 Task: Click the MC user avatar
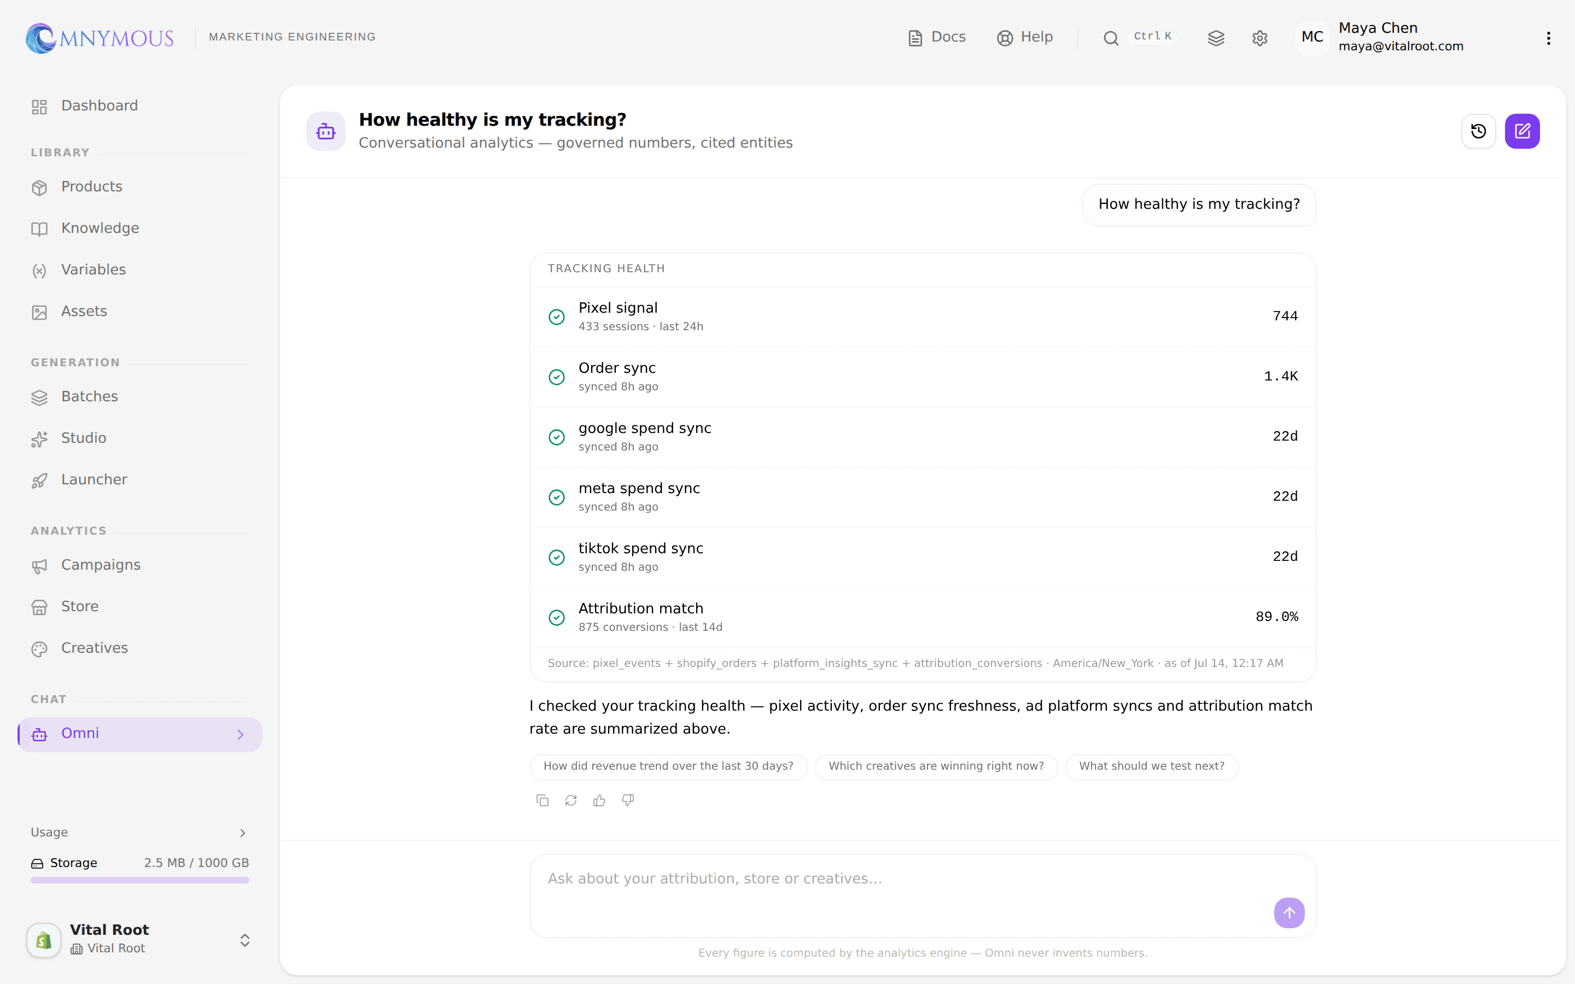[x=1312, y=37]
